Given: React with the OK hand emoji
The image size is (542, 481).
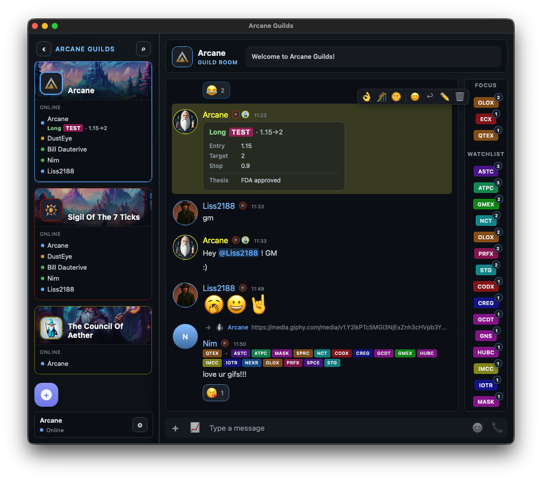Looking at the screenshot, I should pos(367,97).
